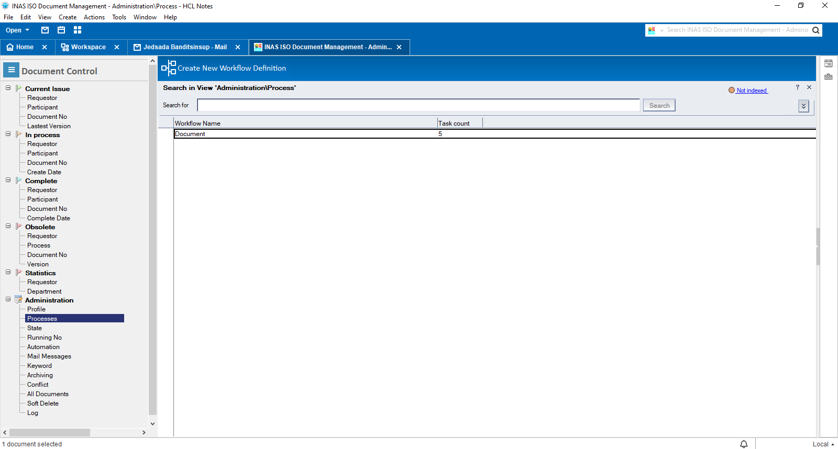838x449 pixels.
Task: Collapse the Obsolete tree node
Action: (x=8, y=226)
